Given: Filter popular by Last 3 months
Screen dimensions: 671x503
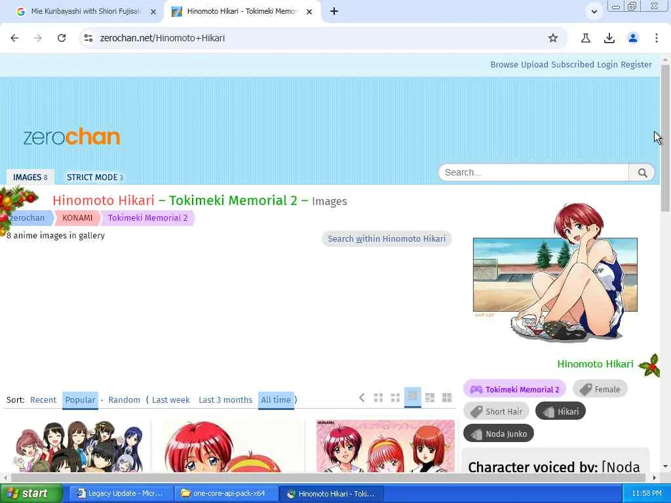Looking at the screenshot, I should [x=225, y=400].
